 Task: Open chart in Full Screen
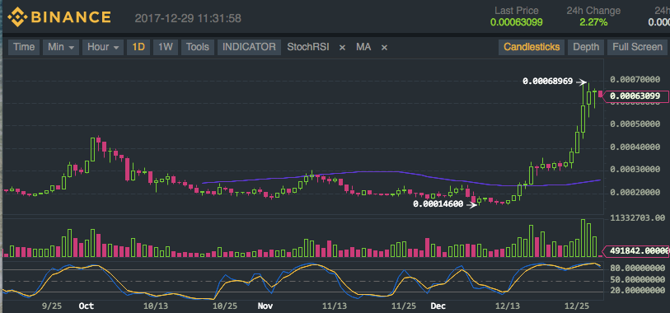[x=637, y=47]
